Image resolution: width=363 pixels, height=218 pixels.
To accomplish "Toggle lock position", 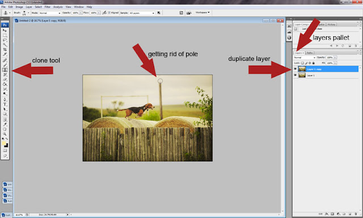I will [x=310, y=63].
